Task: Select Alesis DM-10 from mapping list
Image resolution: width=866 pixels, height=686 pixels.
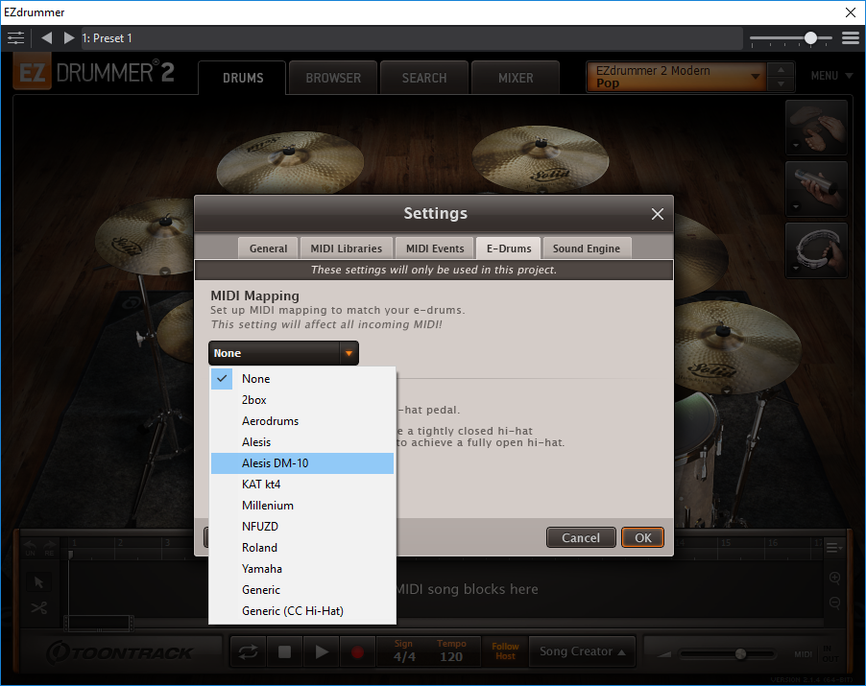Action: click(x=302, y=463)
